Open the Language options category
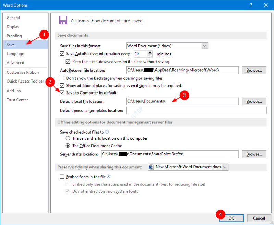Viewport: 274px width, 225px height. point(25,54)
